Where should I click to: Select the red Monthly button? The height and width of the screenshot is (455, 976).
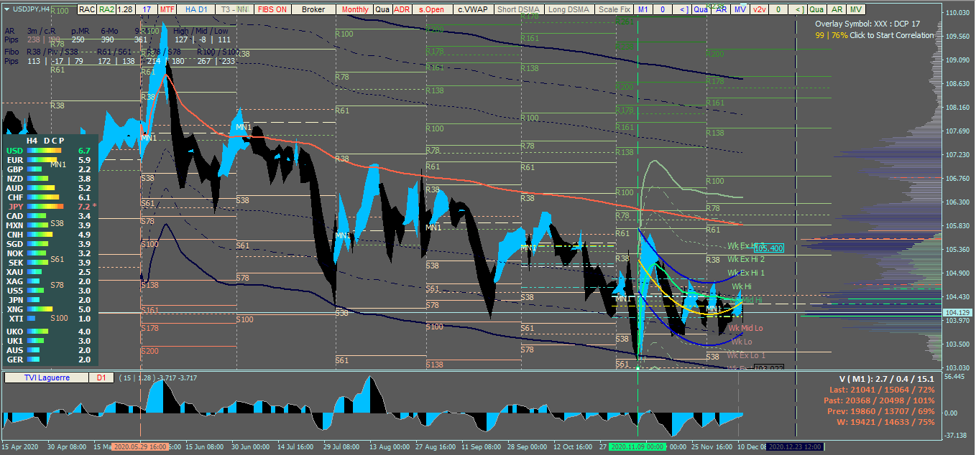[355, 9]
